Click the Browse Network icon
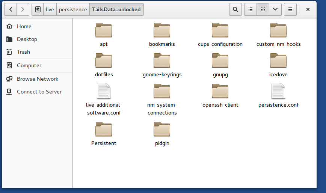326x193 pixels. [9, 79]
